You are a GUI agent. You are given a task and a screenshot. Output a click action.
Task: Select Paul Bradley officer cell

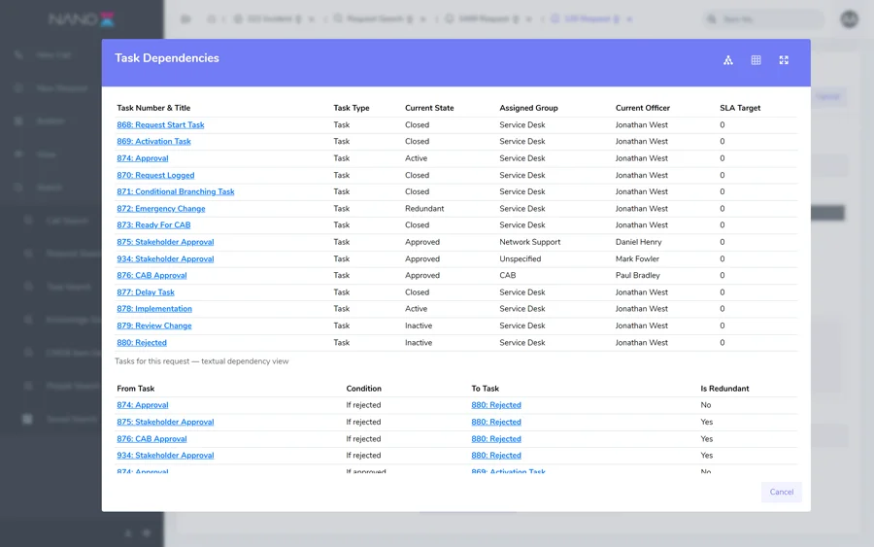(638, 276)
